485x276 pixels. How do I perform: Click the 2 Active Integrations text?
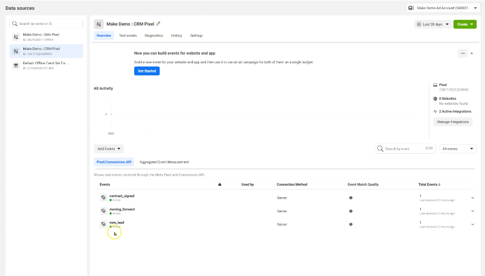[455, 112]
